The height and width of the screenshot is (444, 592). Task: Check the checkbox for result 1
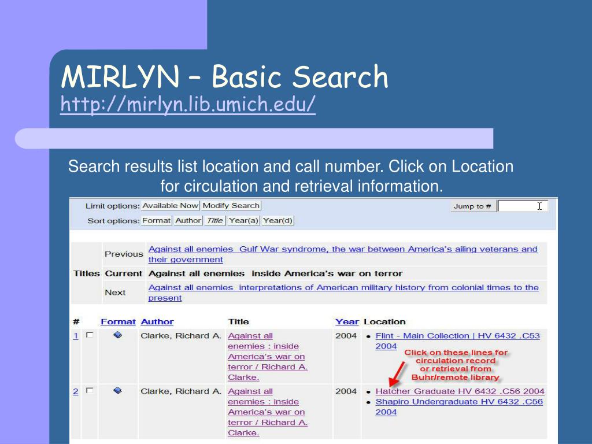(90, 335)
